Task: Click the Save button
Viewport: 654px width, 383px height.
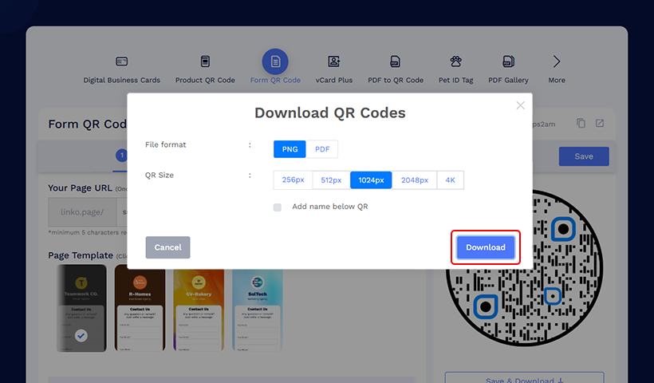Action: pyautogui.click(x=584, y=156)
